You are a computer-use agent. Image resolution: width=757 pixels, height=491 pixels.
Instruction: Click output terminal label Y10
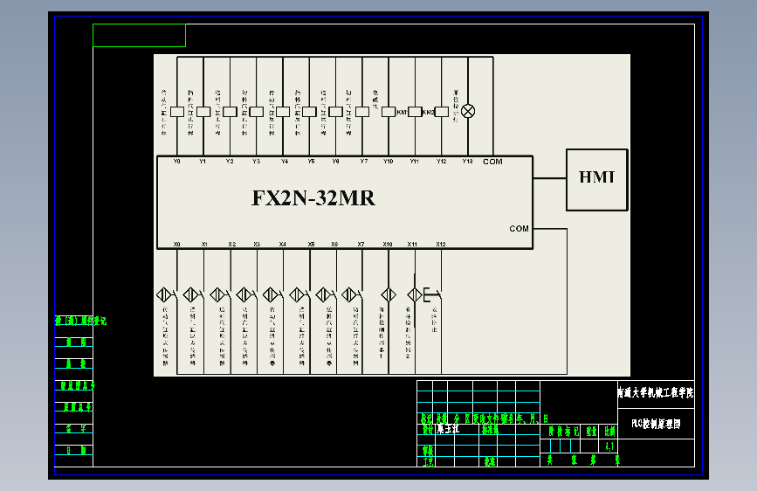[389, 162]
